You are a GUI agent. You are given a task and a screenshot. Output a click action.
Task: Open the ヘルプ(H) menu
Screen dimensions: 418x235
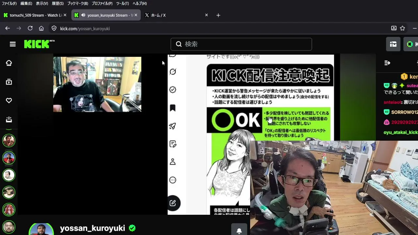click(x=139, y=3)
